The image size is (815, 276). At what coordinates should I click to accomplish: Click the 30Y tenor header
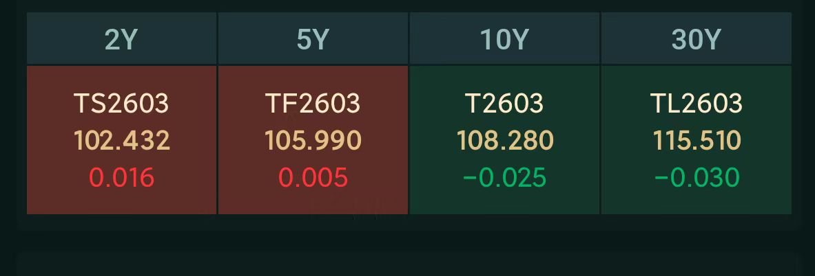696,40
